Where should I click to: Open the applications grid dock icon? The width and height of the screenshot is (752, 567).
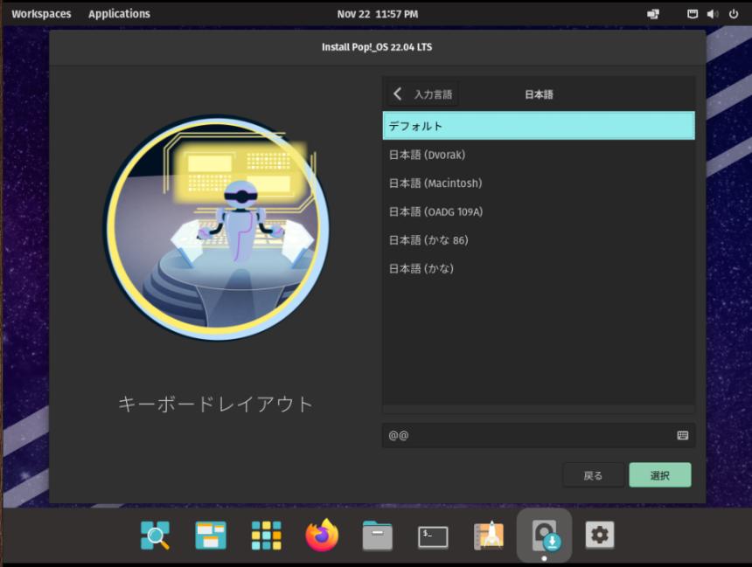[x=266, y=535]
